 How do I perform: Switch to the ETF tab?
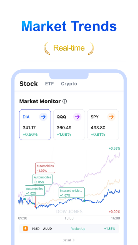[x=49, y=84]
